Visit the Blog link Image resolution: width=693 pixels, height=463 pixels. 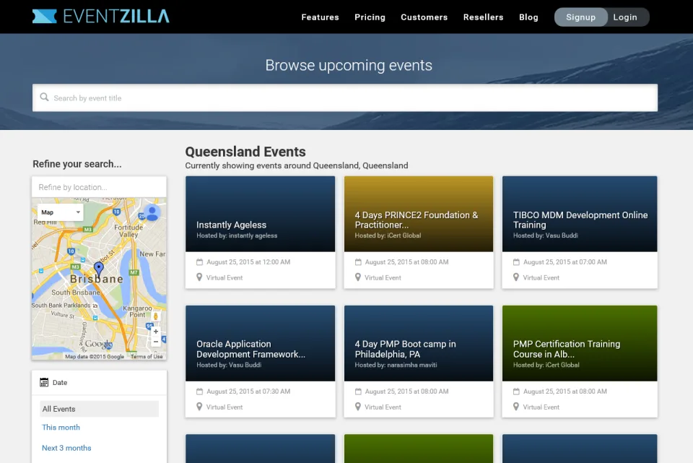[x=528, y=17]
